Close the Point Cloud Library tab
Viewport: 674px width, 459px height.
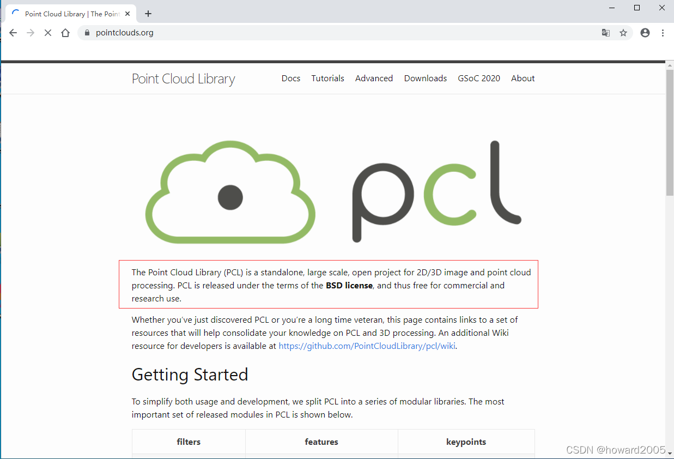[x=127, y=14]
